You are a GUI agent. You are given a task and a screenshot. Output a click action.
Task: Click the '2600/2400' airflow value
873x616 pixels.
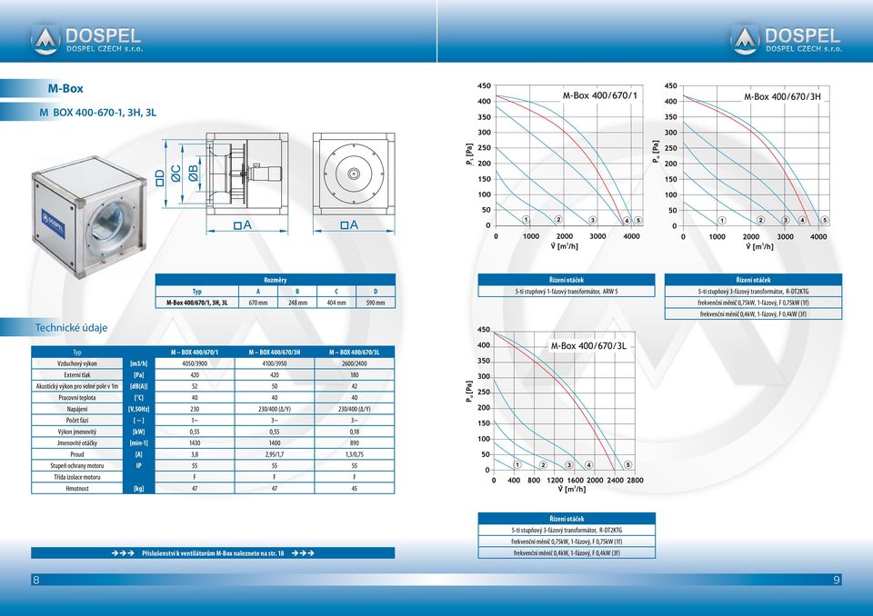coord(355,363)
